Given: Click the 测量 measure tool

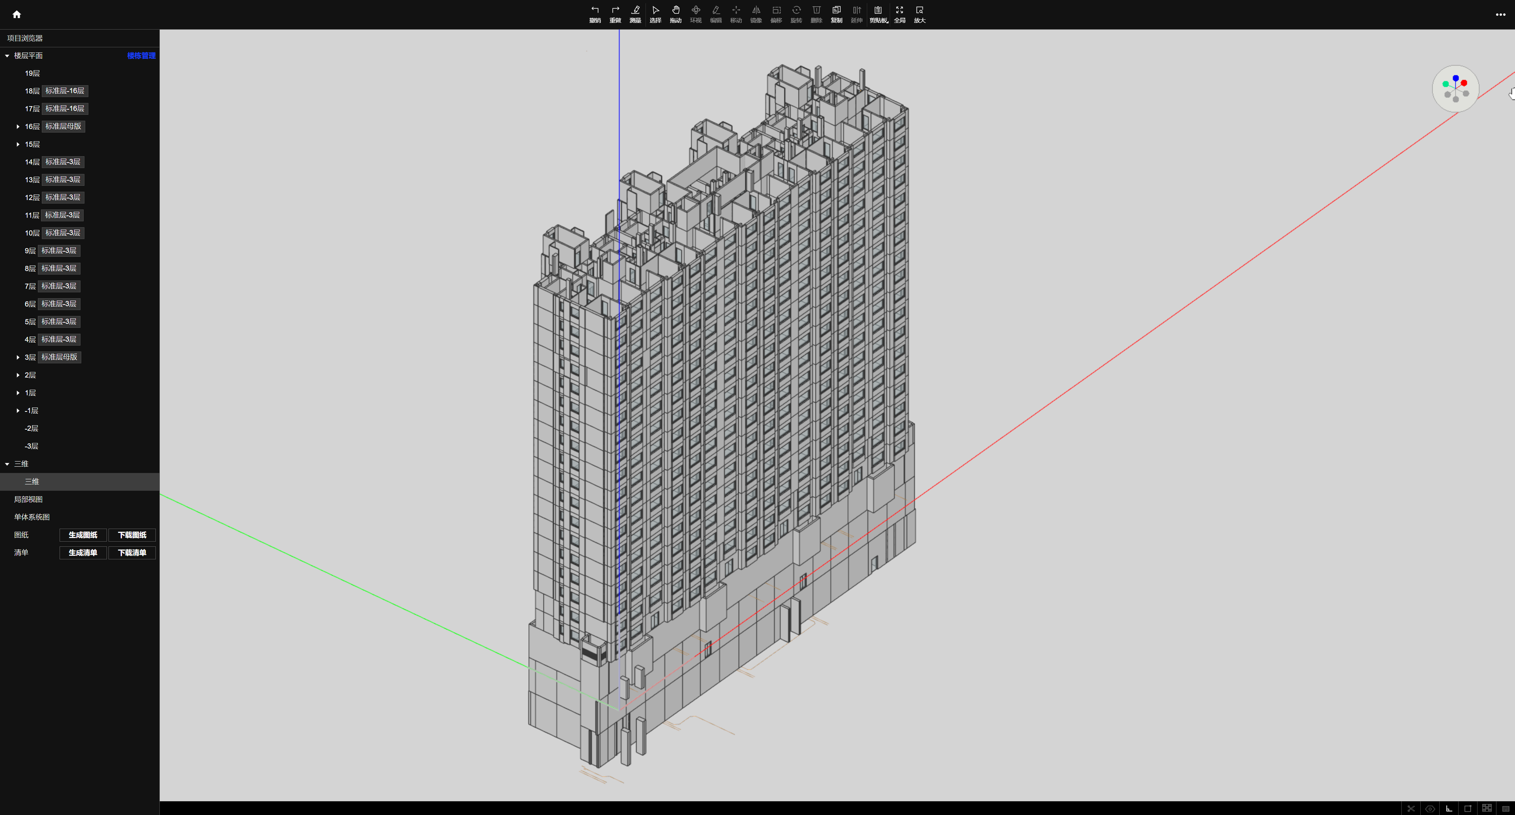Looking at the screenshot, I should point(635,13).
